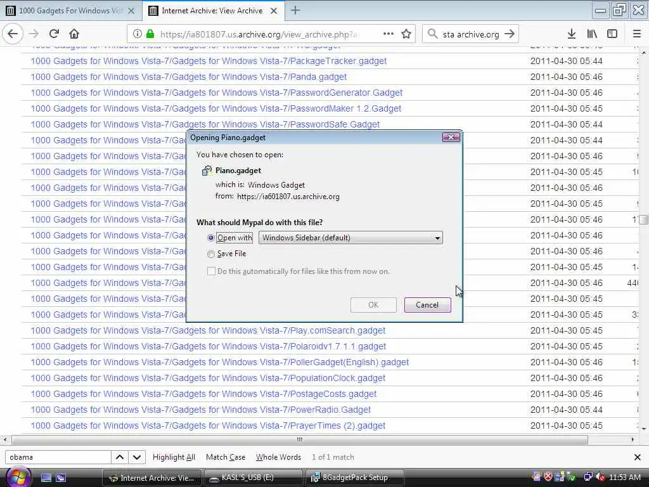Jump to previous find match arrow
Viewport: 649px width, 487px height.
[120, 457]
